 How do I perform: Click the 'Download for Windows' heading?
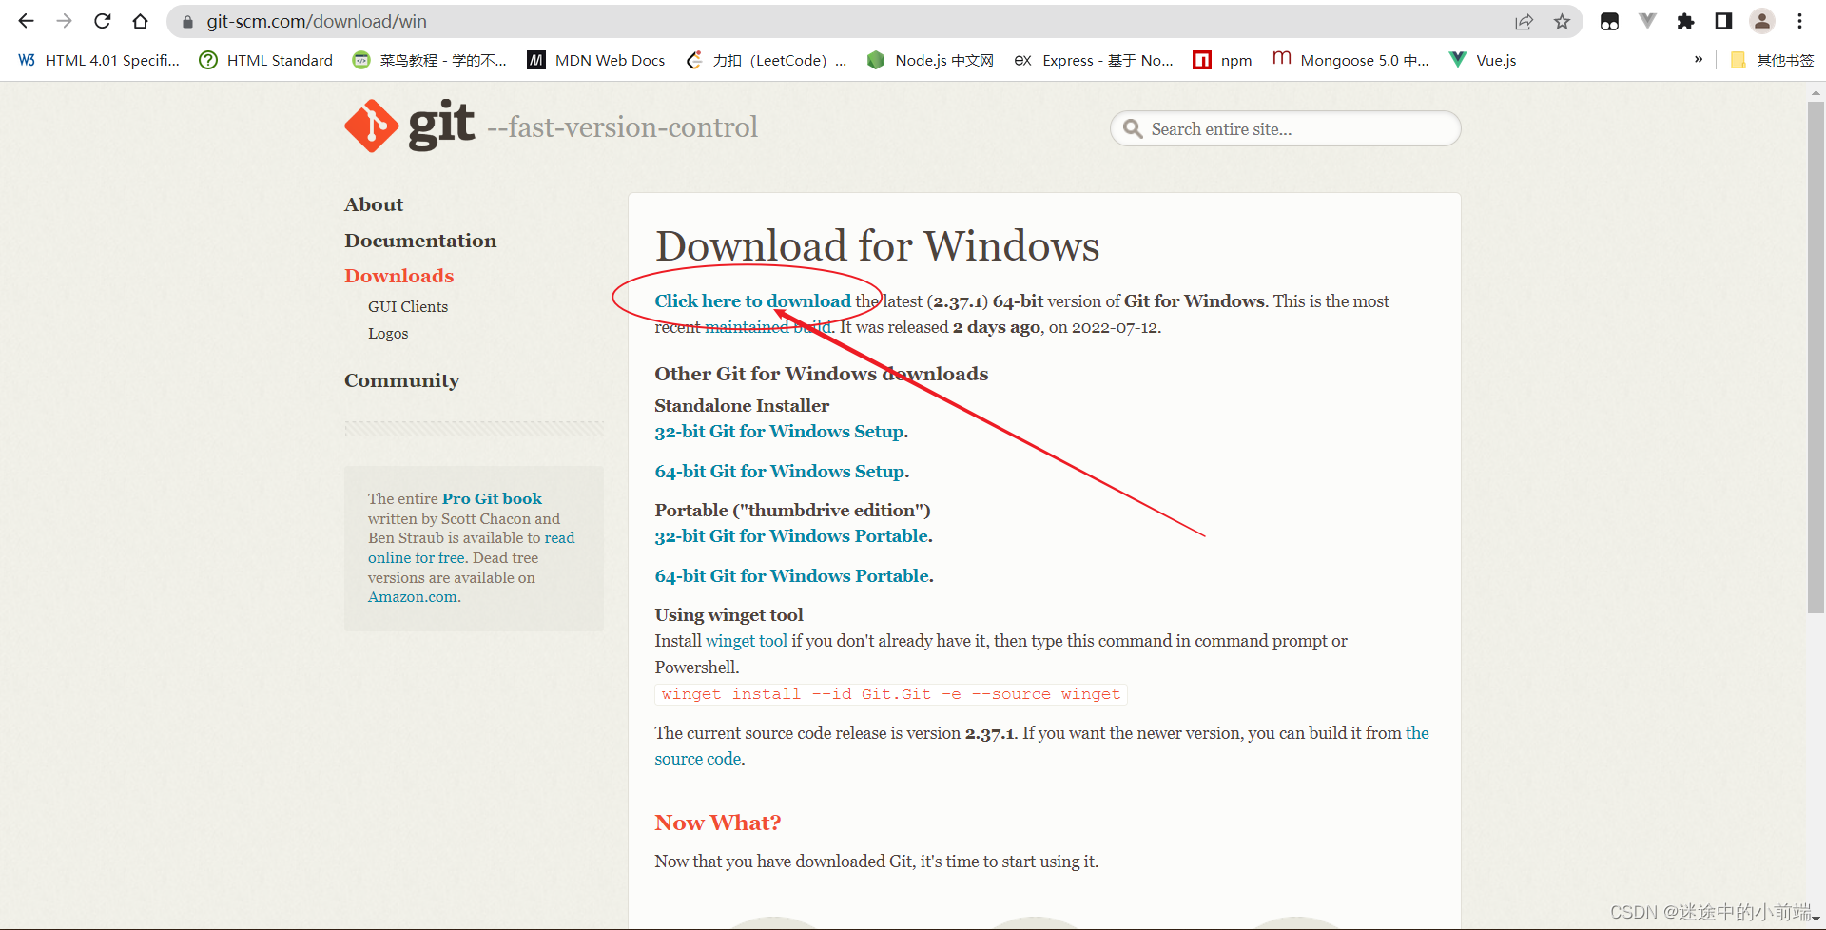(877, 246)
